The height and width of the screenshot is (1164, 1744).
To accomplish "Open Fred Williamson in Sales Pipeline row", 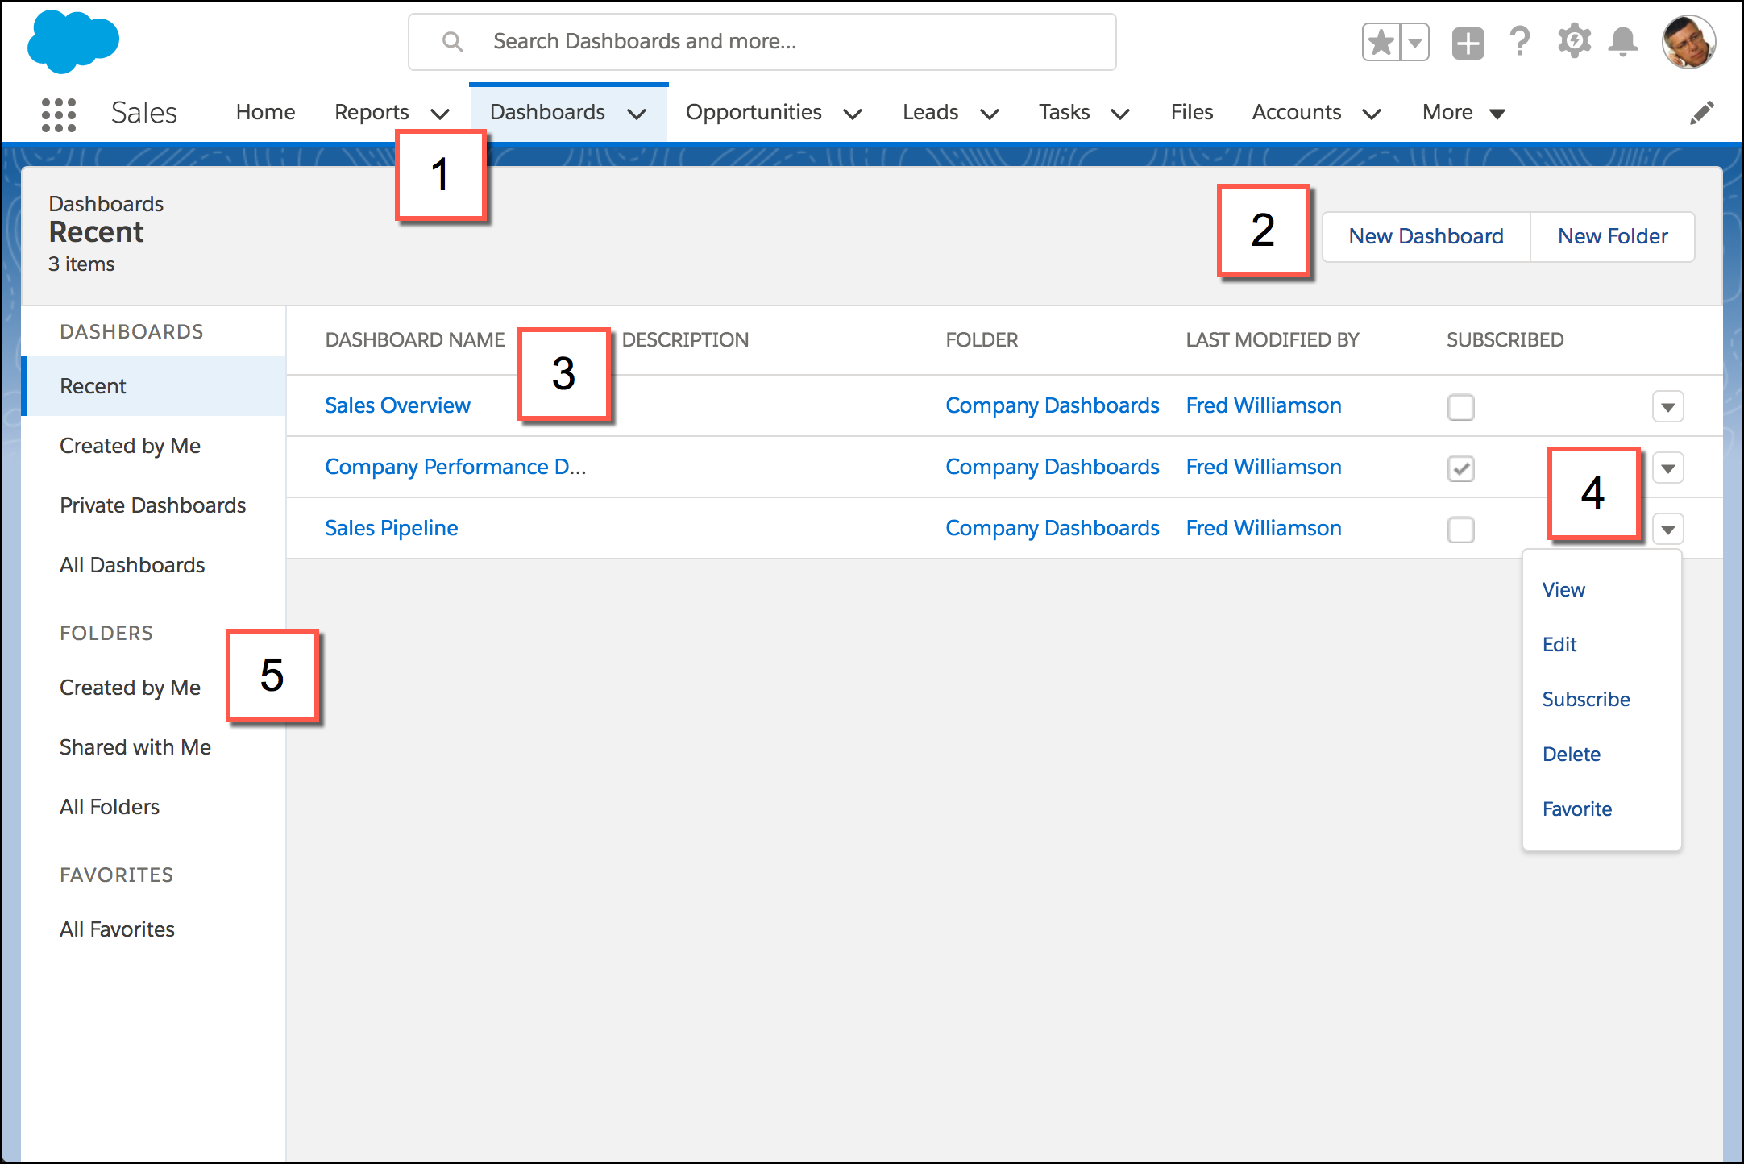I will point(1264,528).
